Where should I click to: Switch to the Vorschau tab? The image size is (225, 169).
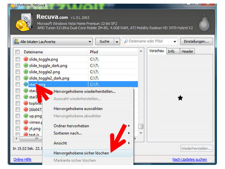click(157, 51)
